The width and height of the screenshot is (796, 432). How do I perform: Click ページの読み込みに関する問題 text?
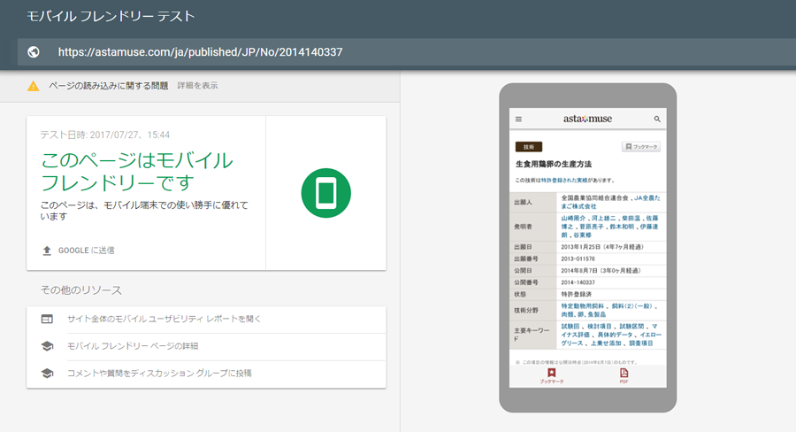(x=108, y=85)
